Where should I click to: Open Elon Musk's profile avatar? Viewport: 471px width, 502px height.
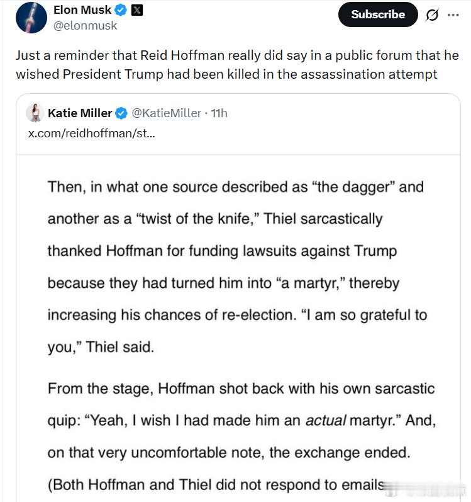[x=31, y=18]
